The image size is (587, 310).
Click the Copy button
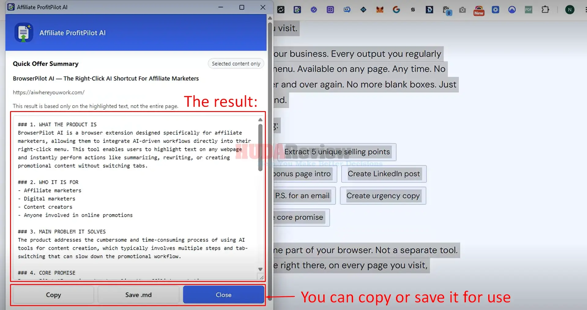54,295
